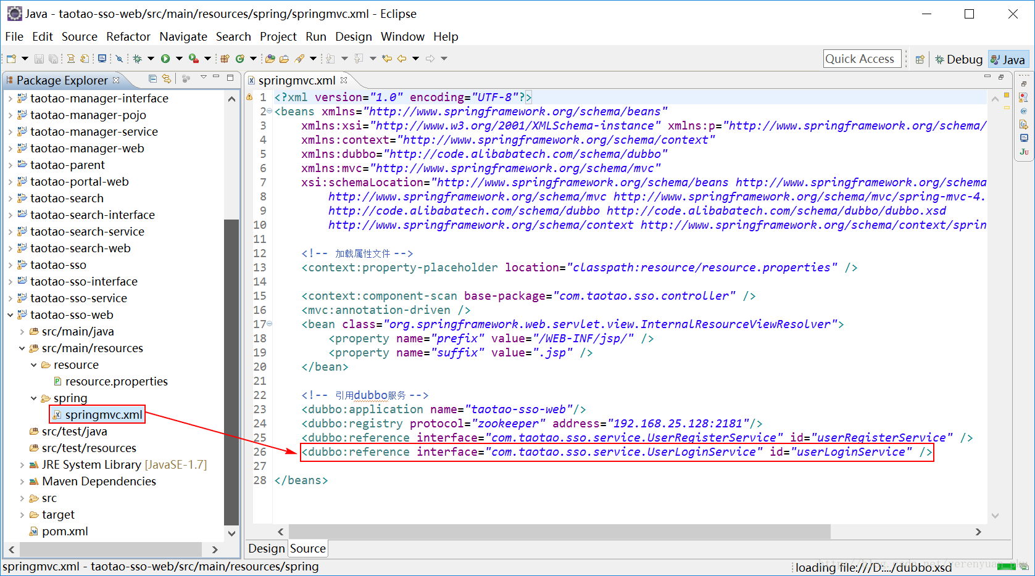
Task: Collapse the spring folder node
Action: (x=33, y=398)
